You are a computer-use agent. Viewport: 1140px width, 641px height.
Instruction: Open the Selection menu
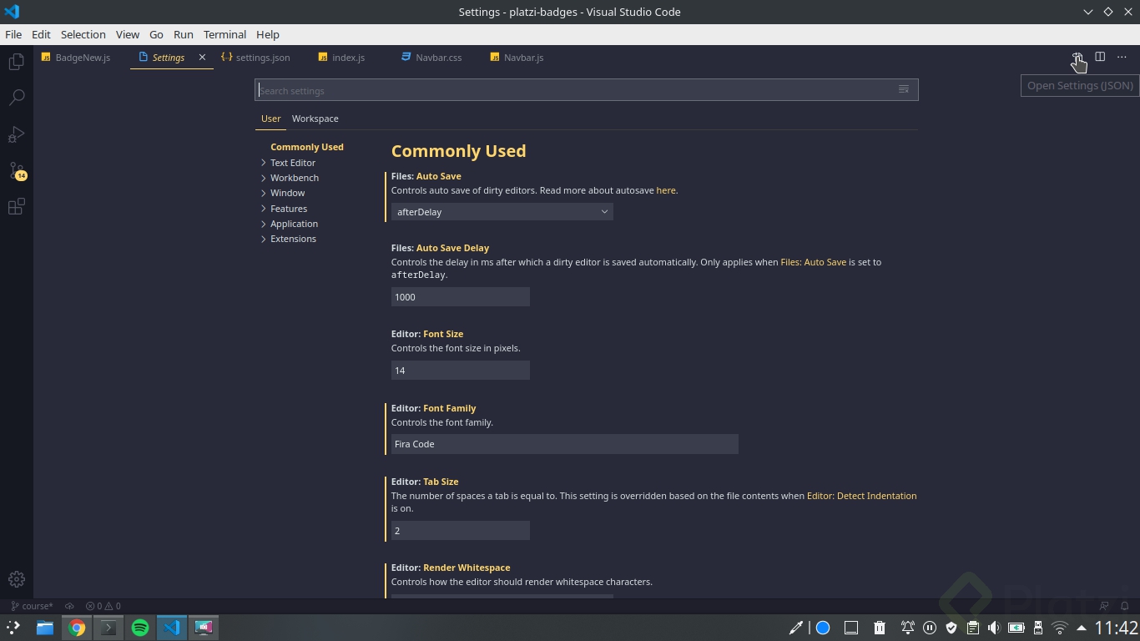(x=83, y=34)
